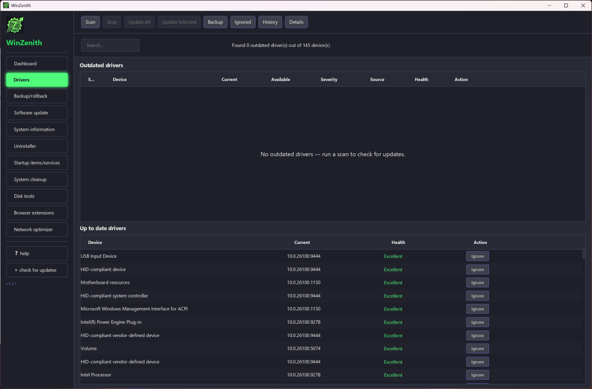The image size is (592, 389).
Task: Select the USB Input Device row
Action: pyautogui.click(x=331, y=256)
